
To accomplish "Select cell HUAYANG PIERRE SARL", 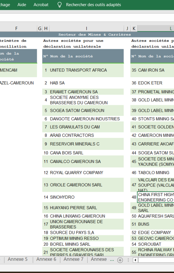I will (x=87, y=208).
